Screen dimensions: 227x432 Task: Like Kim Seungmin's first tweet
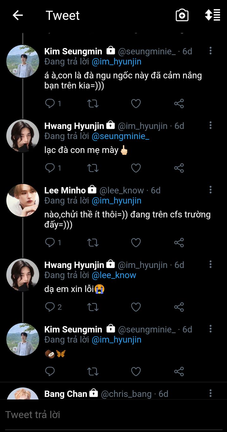[x=136, y=103]
